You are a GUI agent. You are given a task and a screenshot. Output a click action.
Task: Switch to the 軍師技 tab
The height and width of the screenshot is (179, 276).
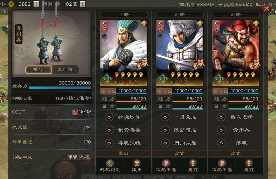(x=65, y=70)
